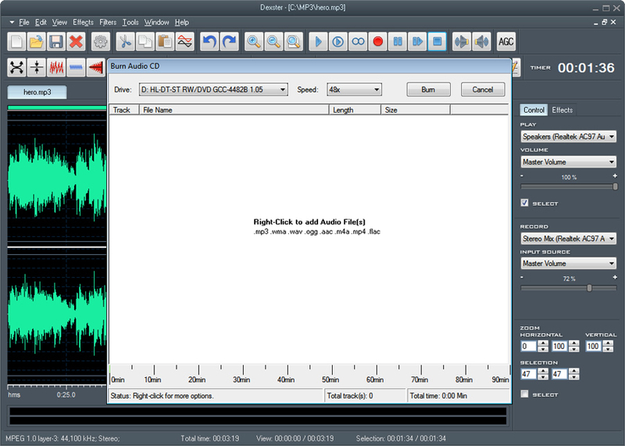Viewport: 625px width, 446px height.
Task: Click the plus beside the 100% volume
Action: pyautogui.click(x=615, y=176)
